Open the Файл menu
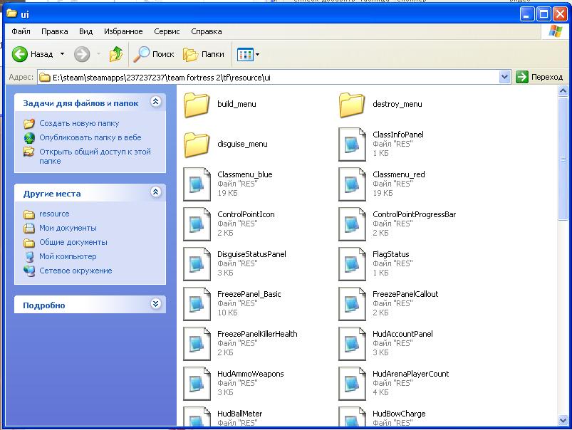The image size is (572, 430). click(x=21, y=31)
